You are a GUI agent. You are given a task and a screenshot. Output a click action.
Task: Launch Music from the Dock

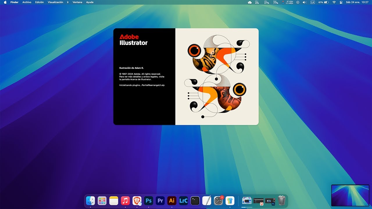pos(125,201)
